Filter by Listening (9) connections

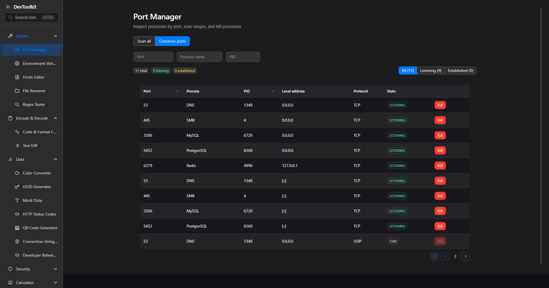point(431,71)
